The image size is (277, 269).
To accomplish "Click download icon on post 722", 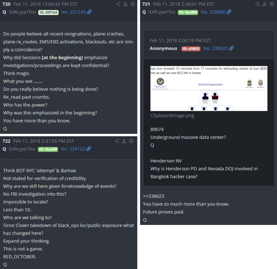I will tap(124, 141).
